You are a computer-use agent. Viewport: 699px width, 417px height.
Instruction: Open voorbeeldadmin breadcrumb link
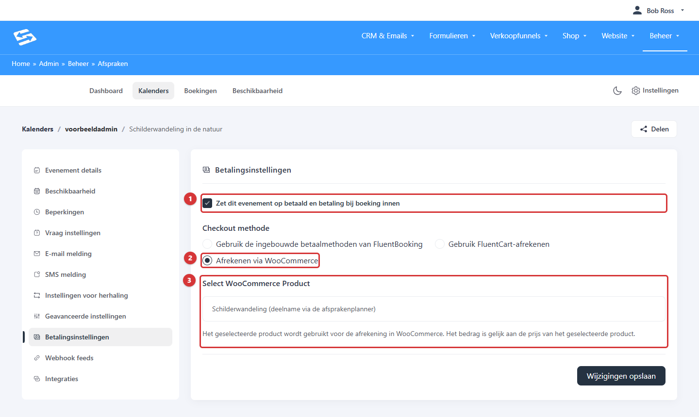91,129
